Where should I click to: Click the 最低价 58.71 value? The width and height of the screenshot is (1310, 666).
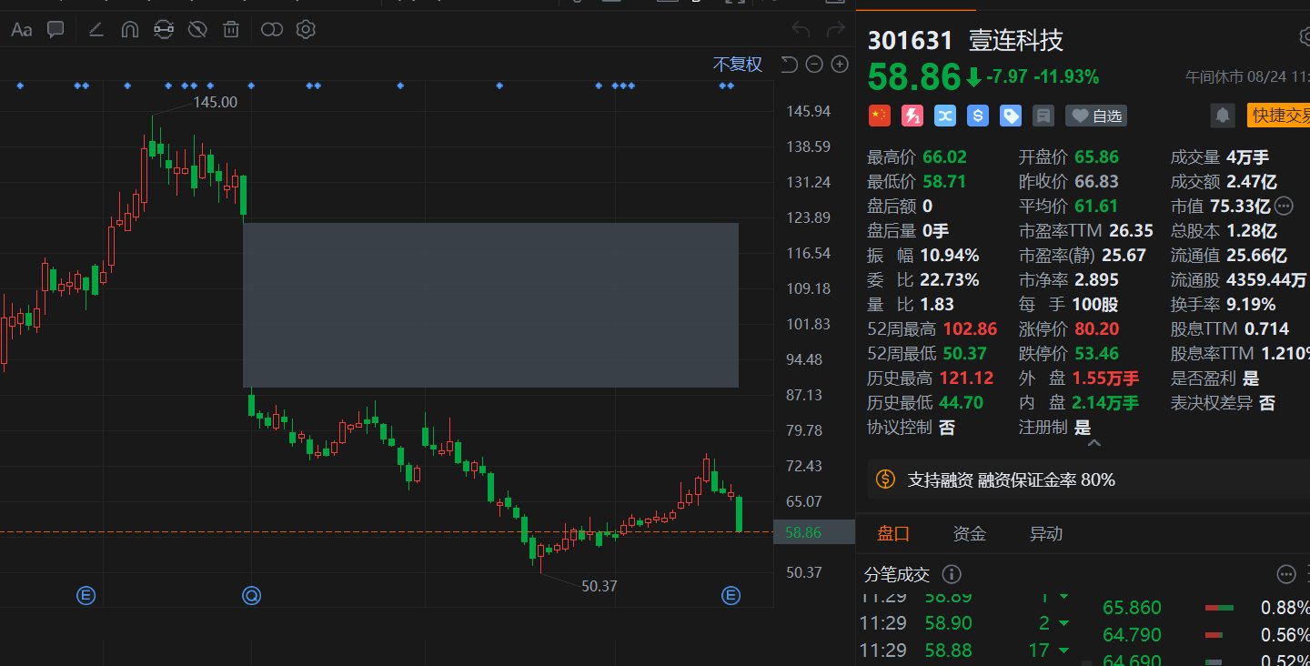point(944,182)
